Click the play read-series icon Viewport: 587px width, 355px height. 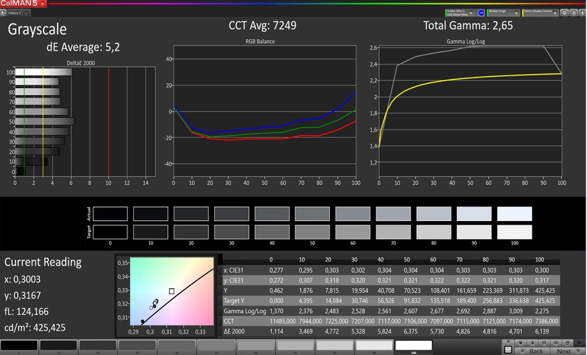(x=532, y=343)
